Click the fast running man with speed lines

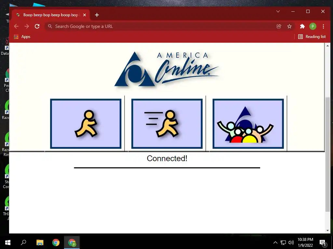[167, 124]
